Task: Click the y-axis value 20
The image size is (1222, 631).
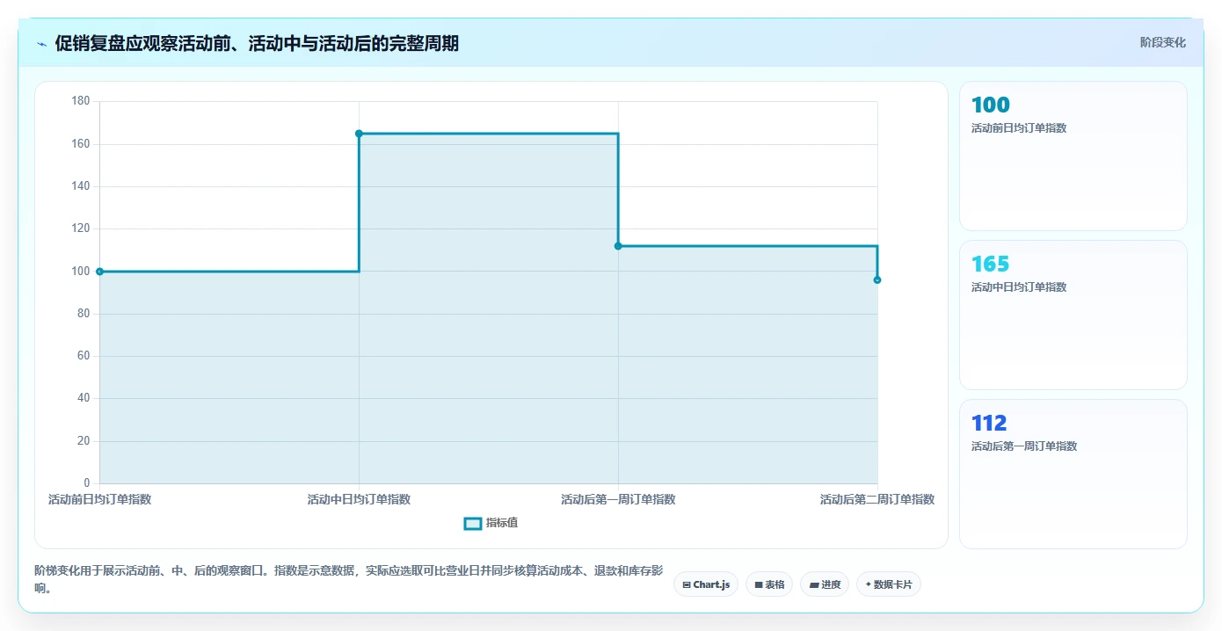Action: [84, 441]
